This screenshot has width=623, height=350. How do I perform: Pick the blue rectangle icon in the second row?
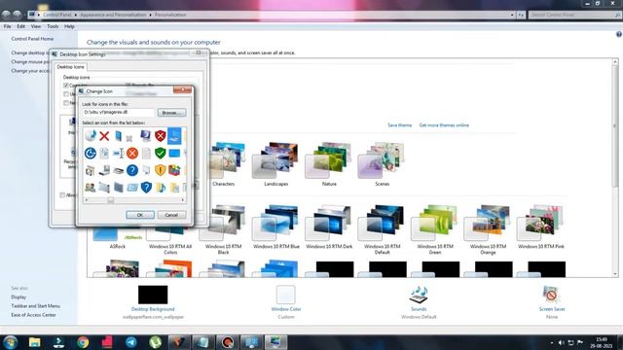(174, 154)
